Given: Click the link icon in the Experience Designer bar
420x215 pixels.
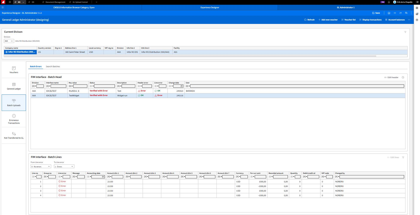Looking at the screenshot, I should [395, 13].
